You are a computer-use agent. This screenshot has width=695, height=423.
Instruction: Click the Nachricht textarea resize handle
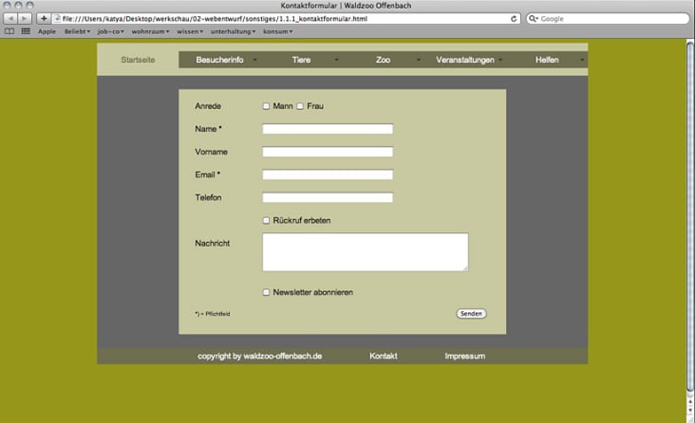click(465, 268)
